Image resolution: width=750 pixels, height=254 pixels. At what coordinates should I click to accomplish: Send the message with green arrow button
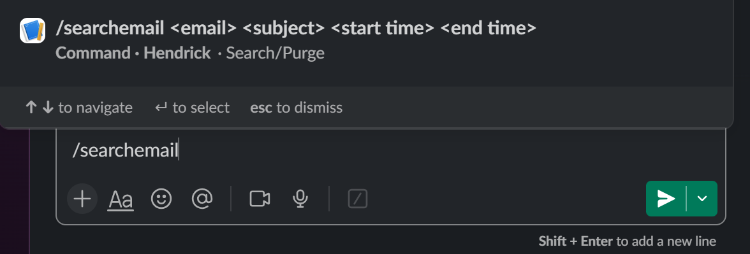666,199
